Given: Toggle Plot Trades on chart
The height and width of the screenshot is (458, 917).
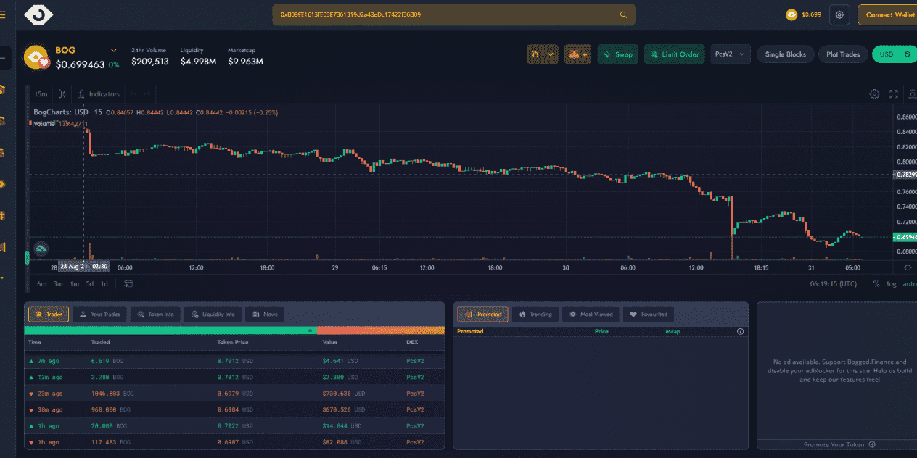Looking at the screenshot, I should (x=843, y=54).
